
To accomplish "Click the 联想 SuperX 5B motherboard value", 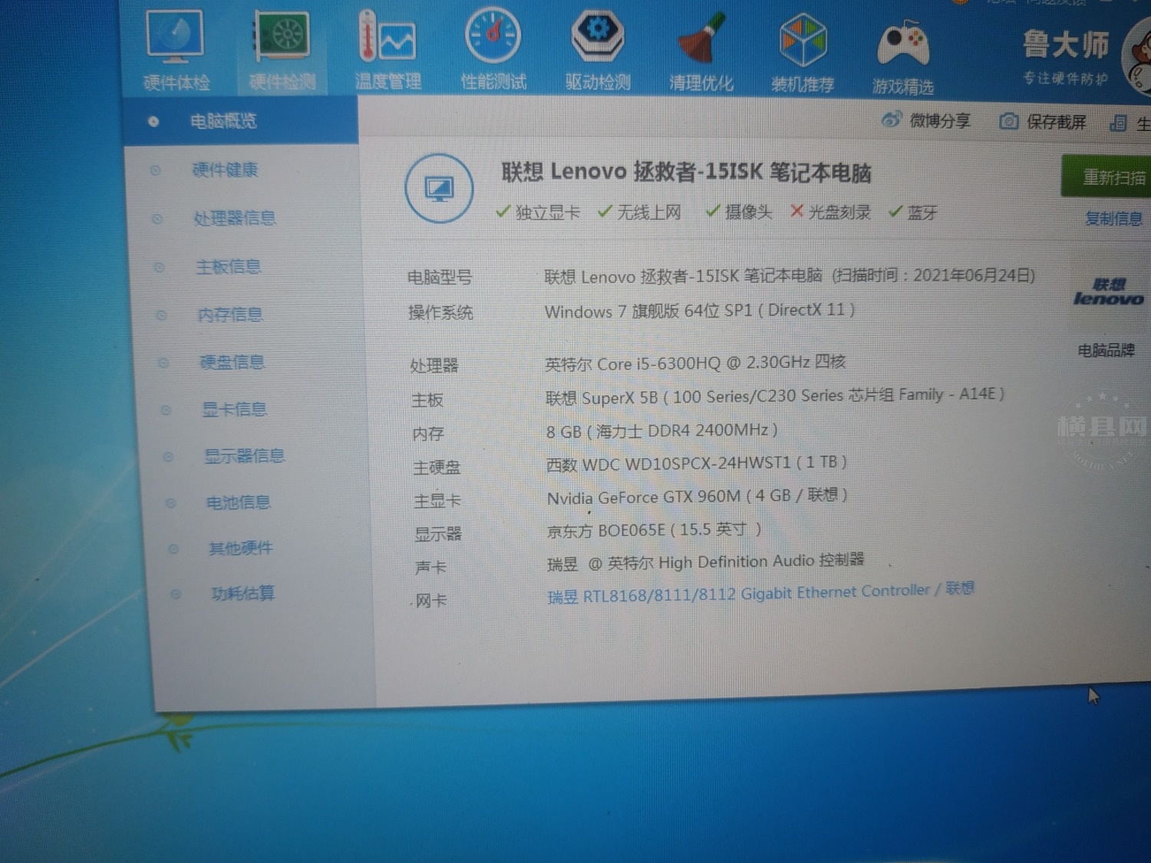I will [x=775, y=396].
